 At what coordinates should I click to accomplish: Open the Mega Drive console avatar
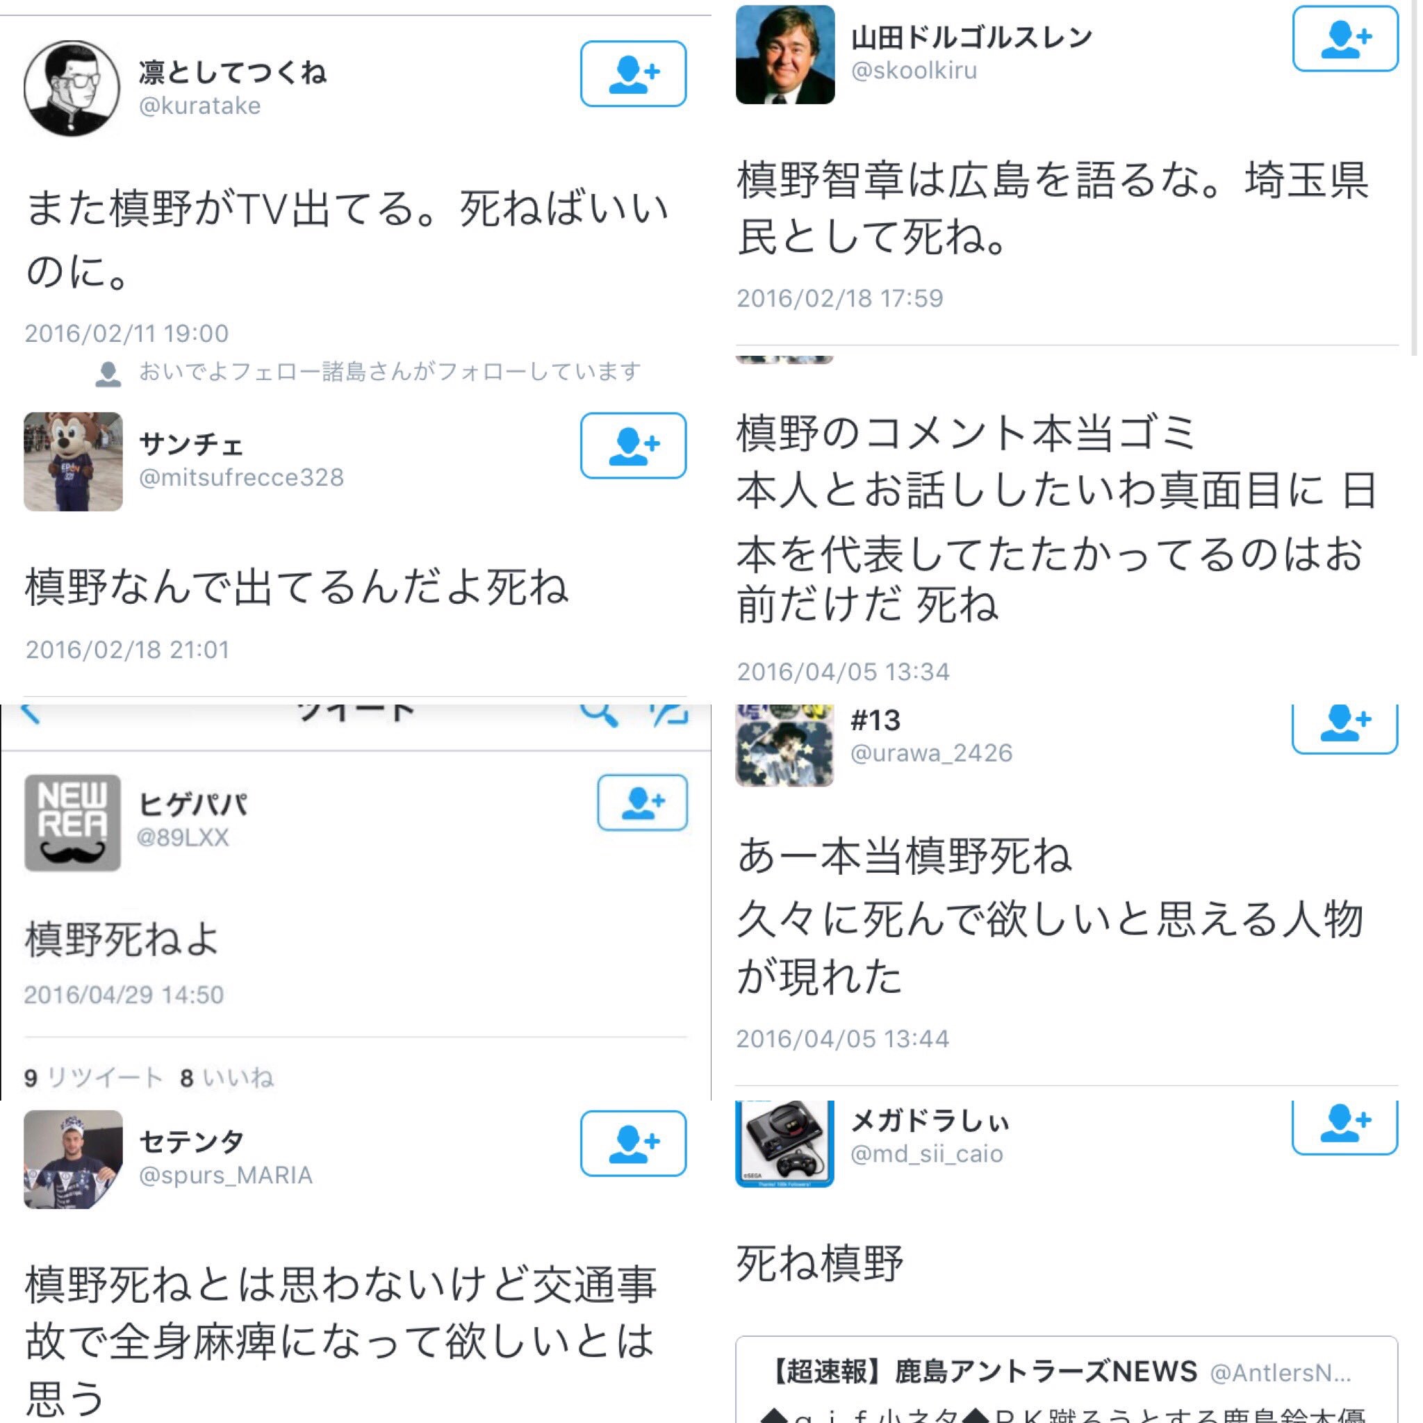click(x=784, y=1143)
